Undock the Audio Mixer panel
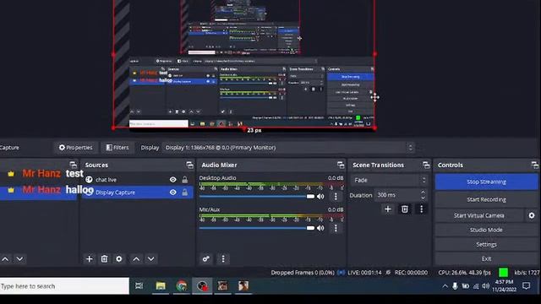The image size is (541, 304). 341,166
